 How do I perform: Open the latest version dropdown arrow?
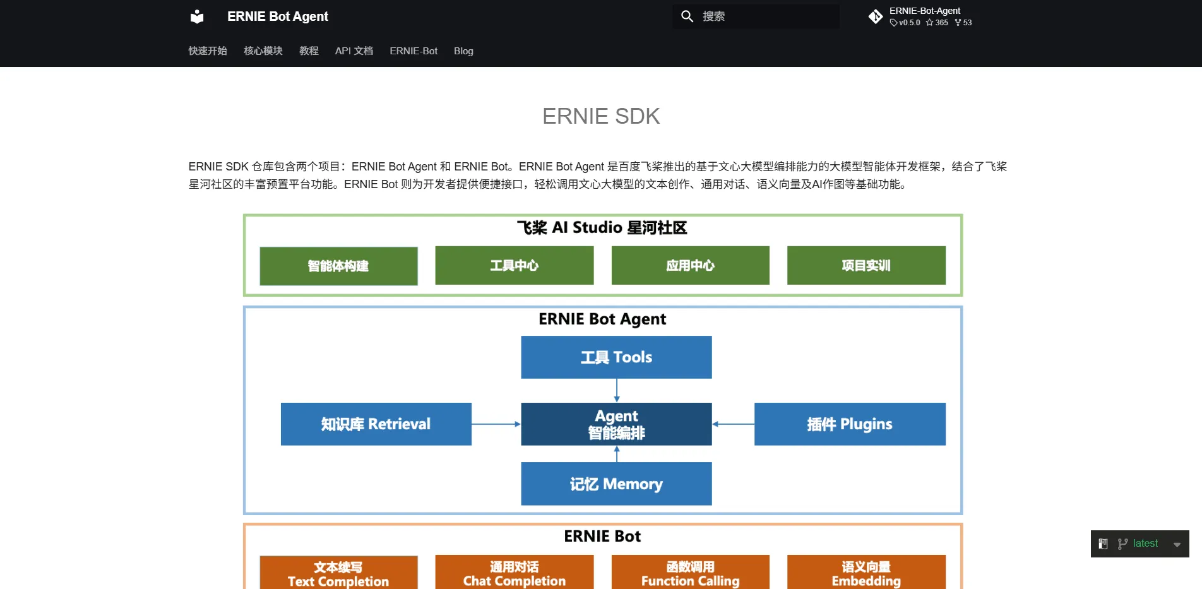click(1178, 544)
